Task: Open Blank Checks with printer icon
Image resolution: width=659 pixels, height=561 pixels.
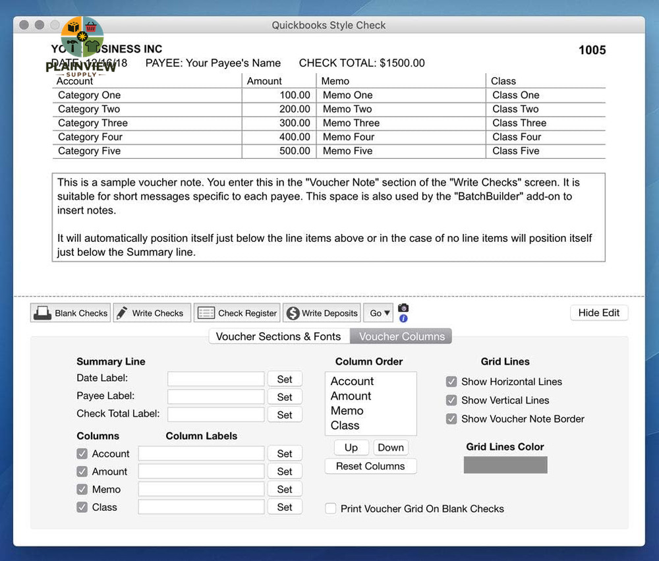Action: coord(71,313)
